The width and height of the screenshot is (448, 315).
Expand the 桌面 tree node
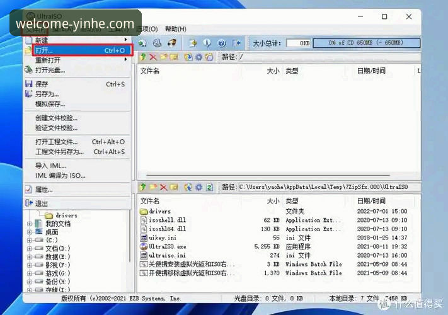pos(30,232)
